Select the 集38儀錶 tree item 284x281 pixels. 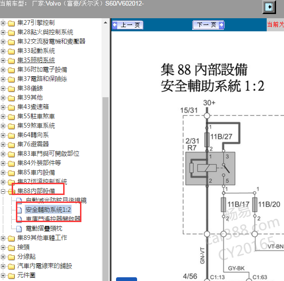30,88
